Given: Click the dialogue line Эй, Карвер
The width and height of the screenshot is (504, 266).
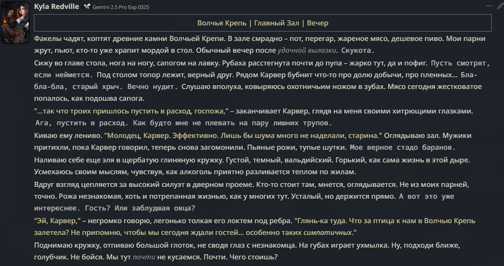Looking at the screenshot, I should (57, 221).
